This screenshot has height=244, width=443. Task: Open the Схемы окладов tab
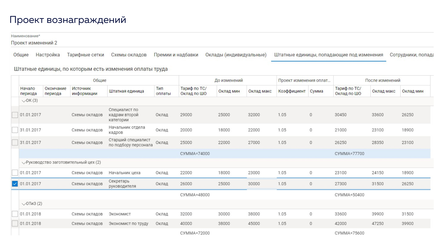pyautogui.click(x=130, y=54)
